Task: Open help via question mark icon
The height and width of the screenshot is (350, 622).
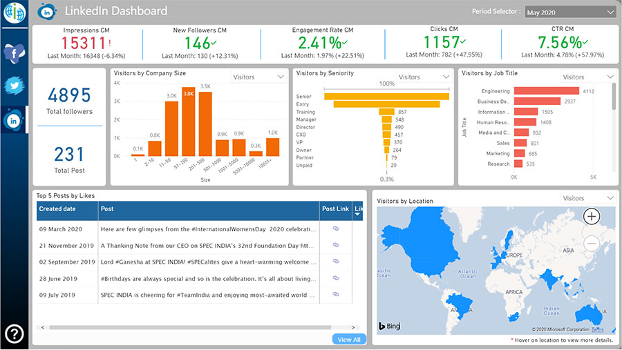Action: point(15,333)
